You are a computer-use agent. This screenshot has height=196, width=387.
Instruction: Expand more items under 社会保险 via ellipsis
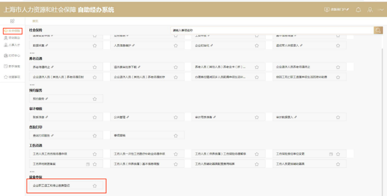pos(32,53)
